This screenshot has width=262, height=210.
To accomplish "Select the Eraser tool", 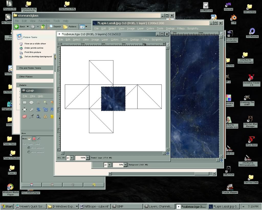I will (25, 116).
